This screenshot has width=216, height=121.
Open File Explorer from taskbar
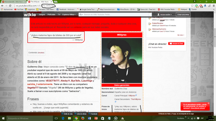70,118
